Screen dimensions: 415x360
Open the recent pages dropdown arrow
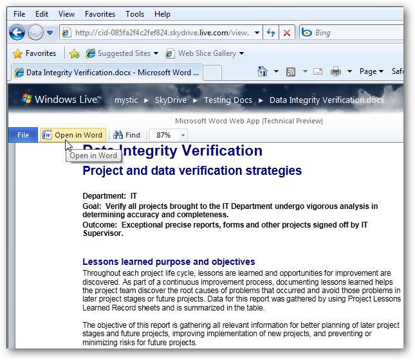point(50,33)
